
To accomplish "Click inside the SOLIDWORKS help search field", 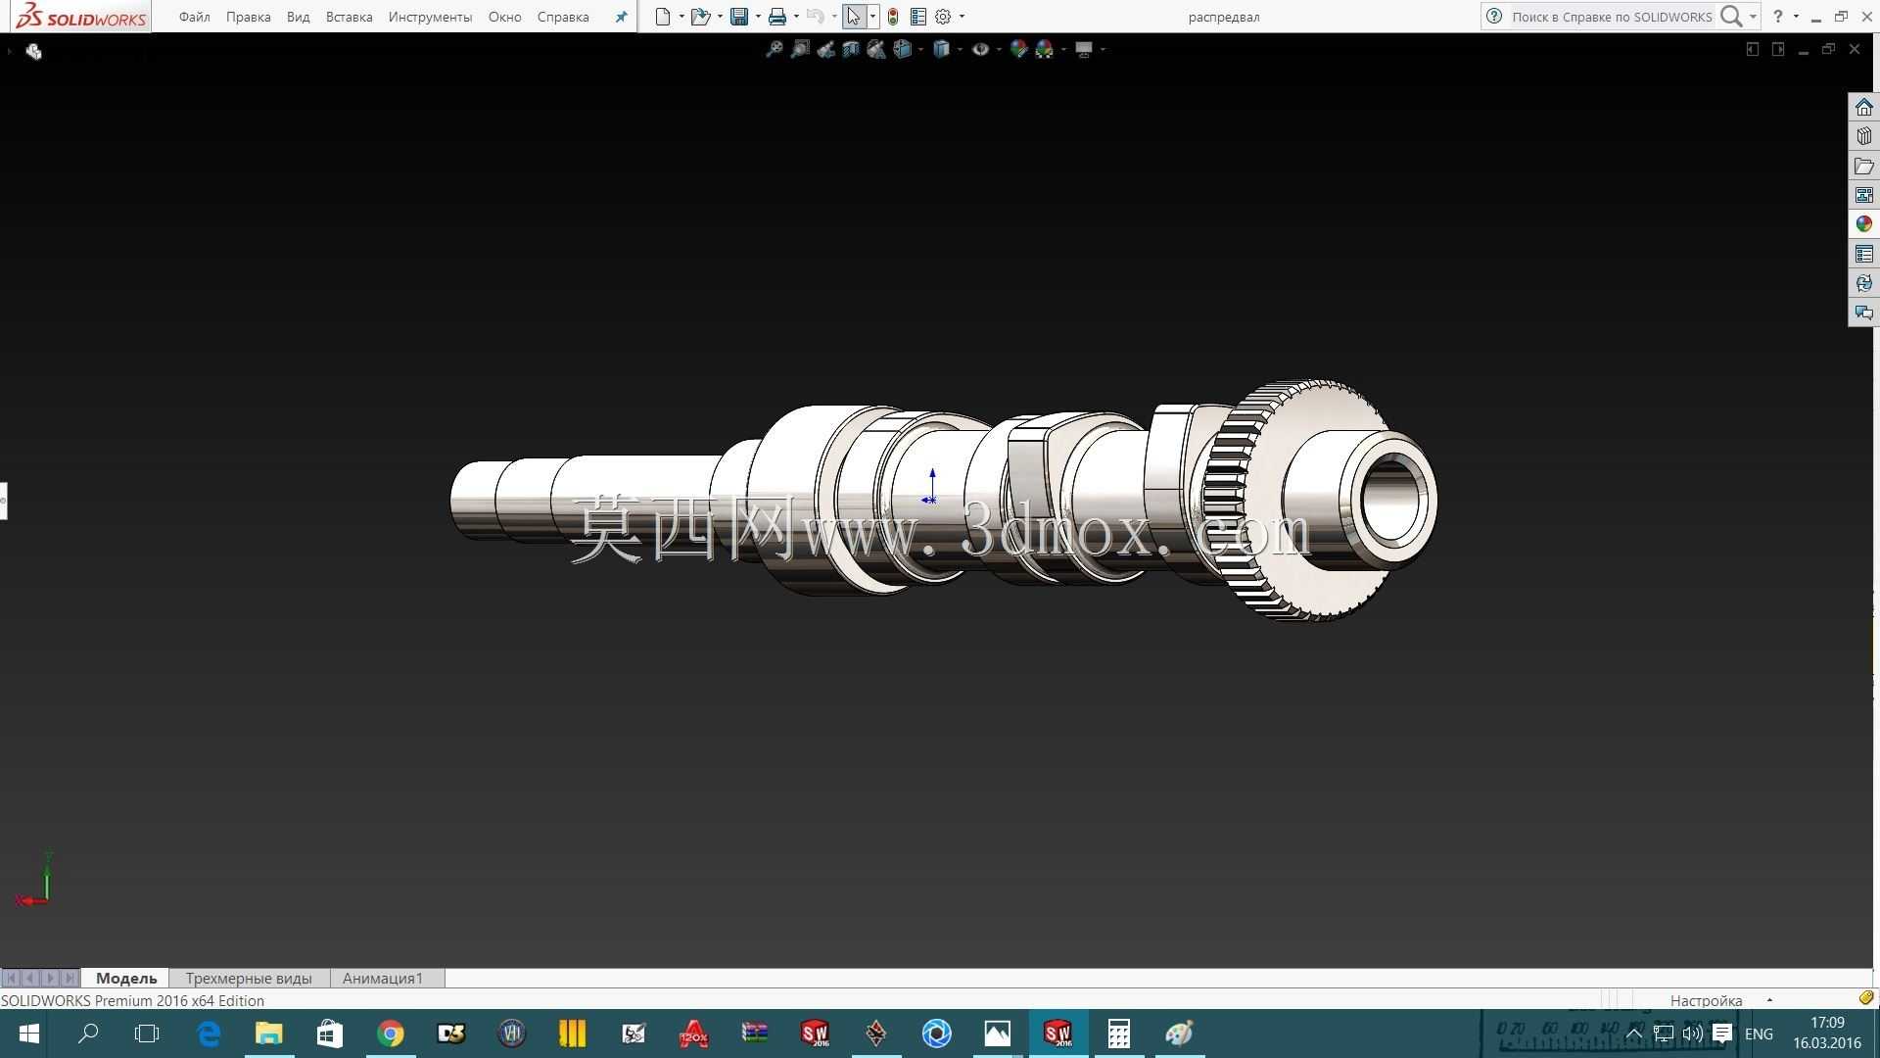I will [x=1611, y=17].
